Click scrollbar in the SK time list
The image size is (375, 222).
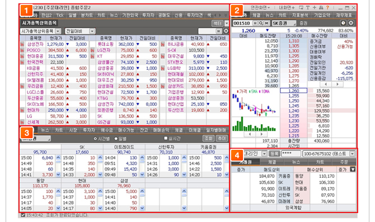[100, 166]
